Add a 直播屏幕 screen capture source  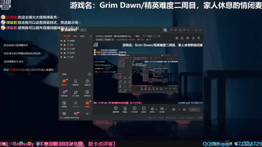tap(116, 110)
